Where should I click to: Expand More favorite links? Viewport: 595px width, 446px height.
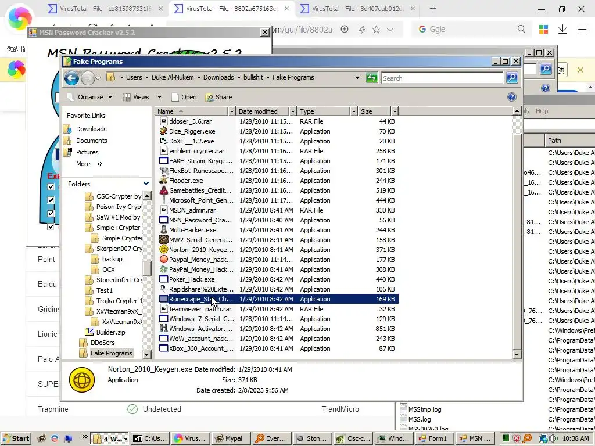pyautogui.click(x=89, y=164)
